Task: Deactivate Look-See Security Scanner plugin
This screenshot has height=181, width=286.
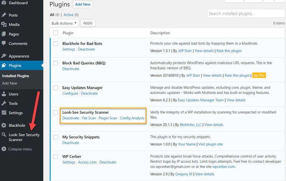Action: (x=70, y=118)
